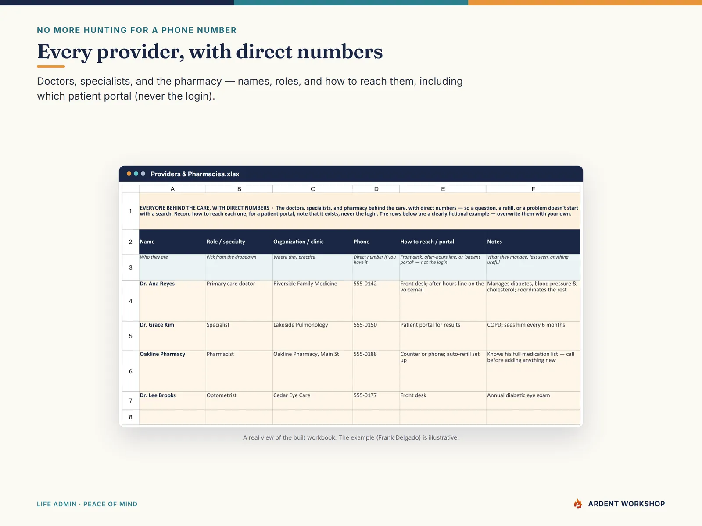Viewport: 702px width, 526px height.
Task: Select the phone cell '555-0150'
Action: pyautogui.click(x=376, y=336)
